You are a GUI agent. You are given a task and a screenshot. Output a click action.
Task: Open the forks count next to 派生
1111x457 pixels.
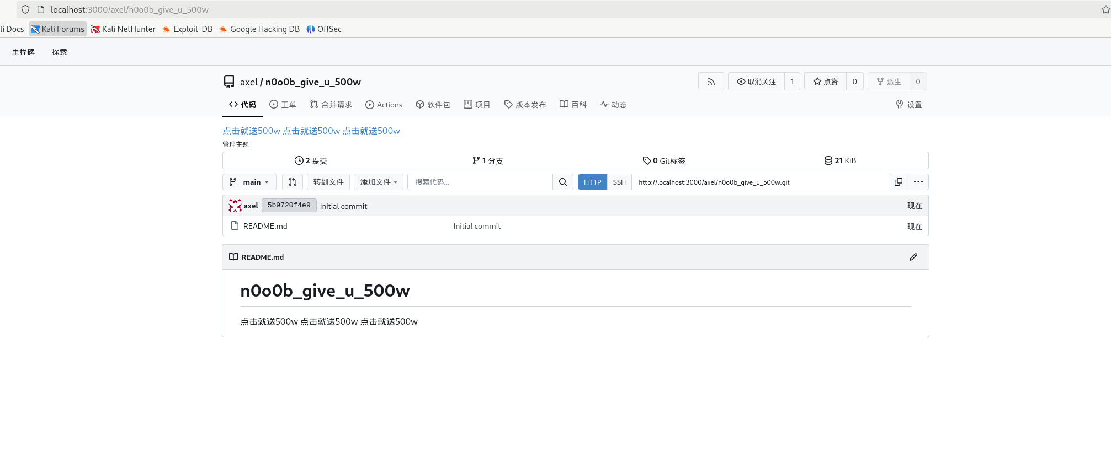[918, 82]
